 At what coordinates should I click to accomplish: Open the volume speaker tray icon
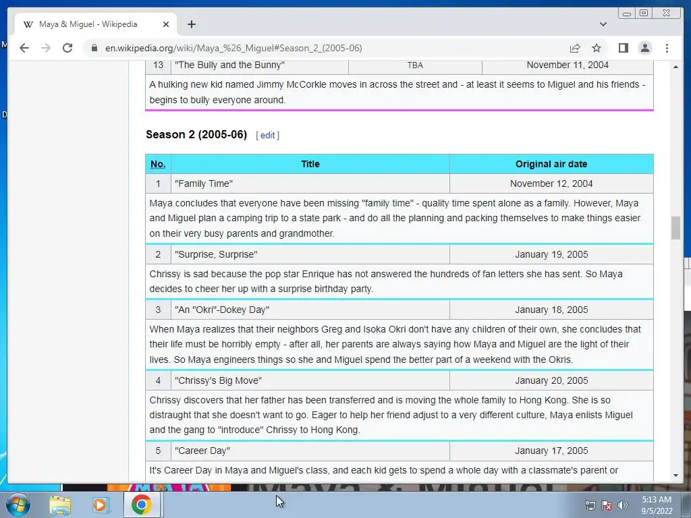tap(623, 505)
